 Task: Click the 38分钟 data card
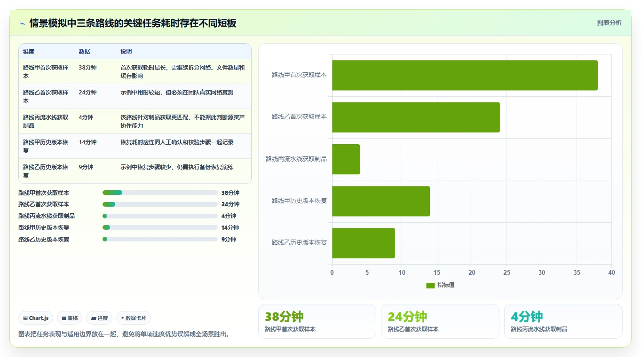(317, 321)
